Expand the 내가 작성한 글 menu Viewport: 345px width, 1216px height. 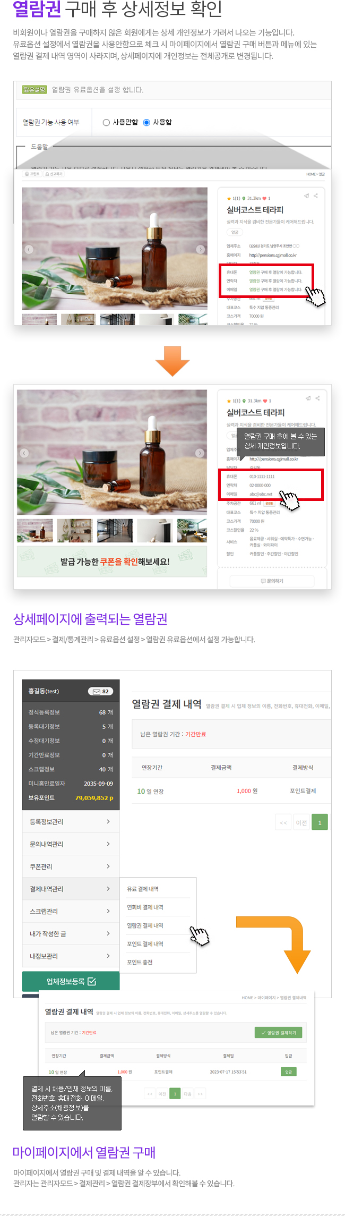(71, 933)
